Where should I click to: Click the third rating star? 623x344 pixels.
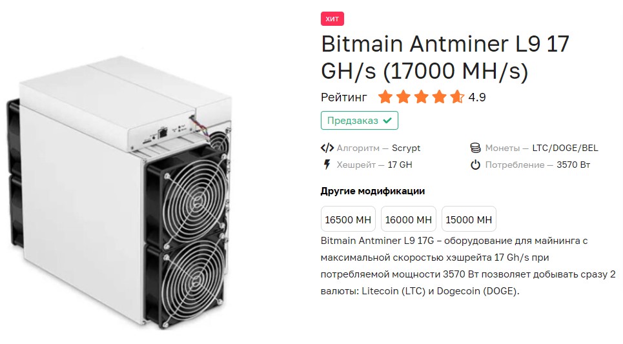pyautogui.click(x=421, y=97)
